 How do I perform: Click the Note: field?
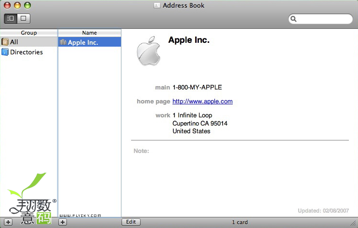[x=141, y=151]
